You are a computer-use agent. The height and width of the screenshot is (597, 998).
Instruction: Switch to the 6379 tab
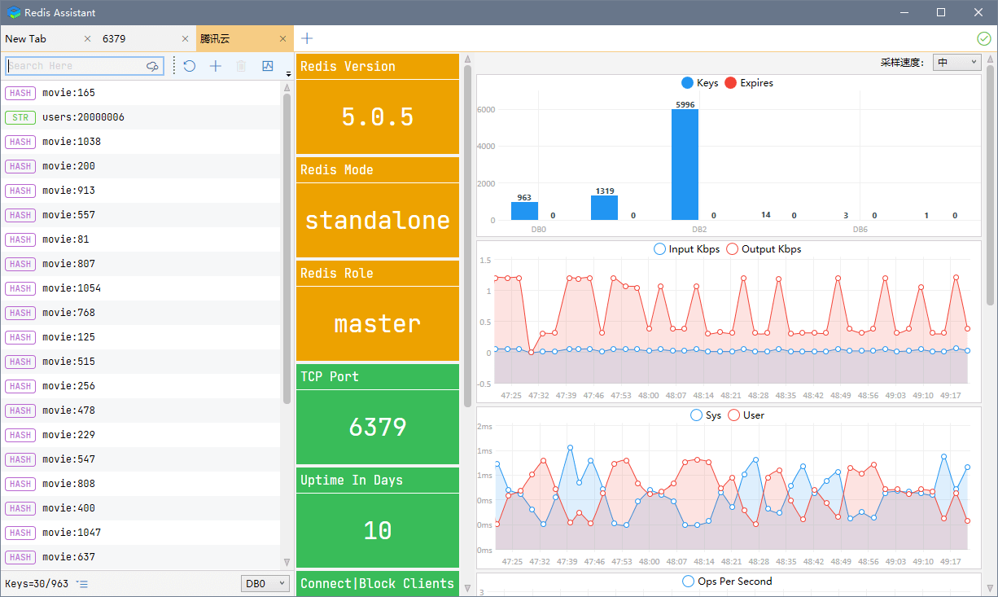pyautogui.click(x=114, y=38)
